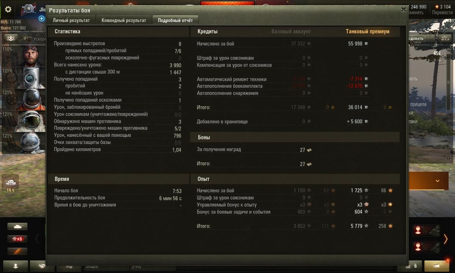Open the settings gear menu
Image resolution: width=455 pixels, height=273 pixels.
pos(8,9)
